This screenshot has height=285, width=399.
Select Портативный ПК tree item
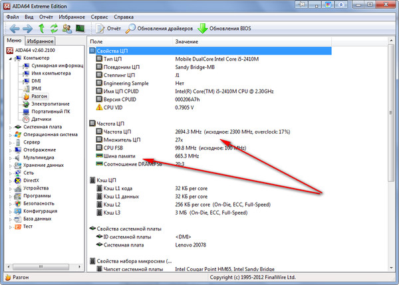[x=51, y=112]
